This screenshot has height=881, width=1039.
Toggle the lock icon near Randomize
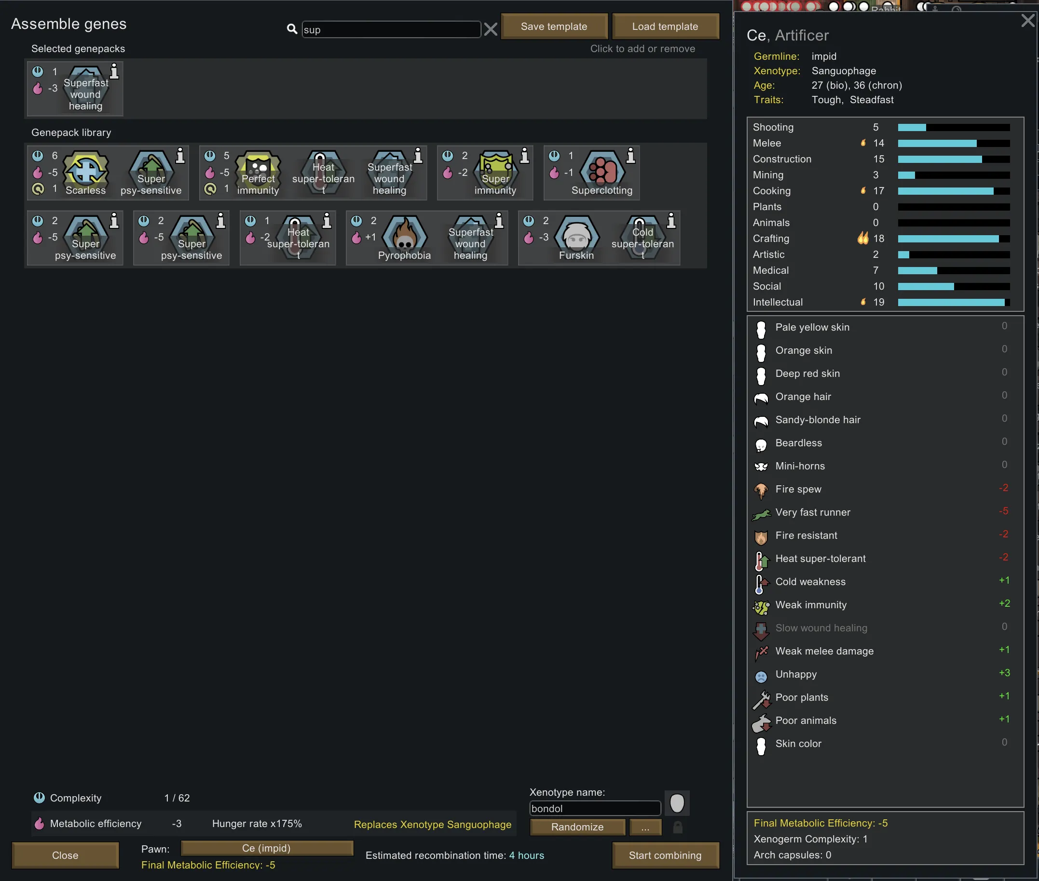[677, 828]
